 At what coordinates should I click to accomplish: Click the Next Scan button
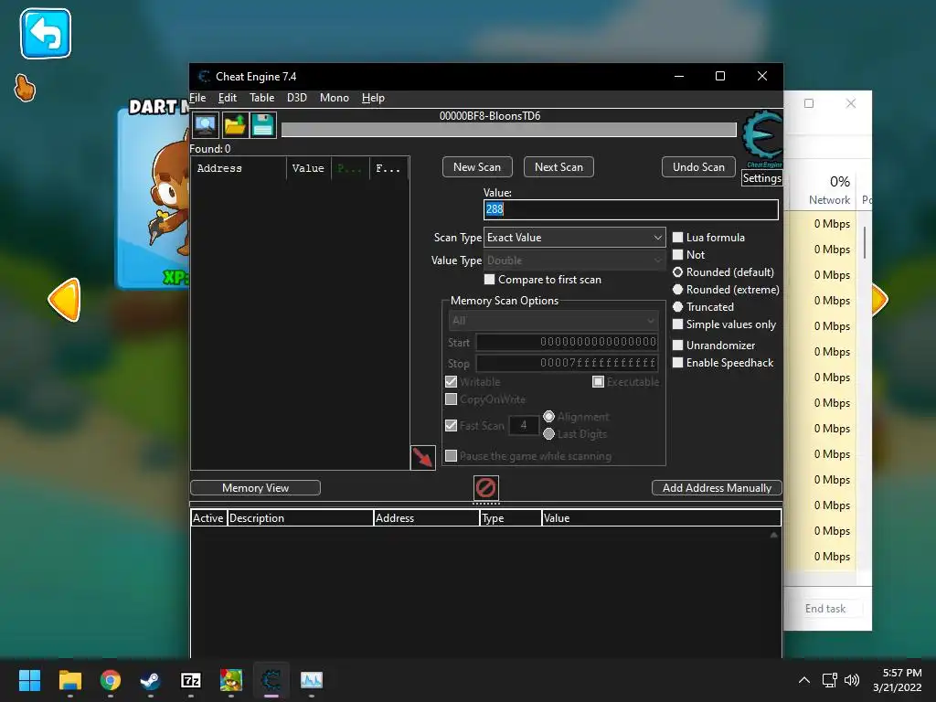click(558, 167)
